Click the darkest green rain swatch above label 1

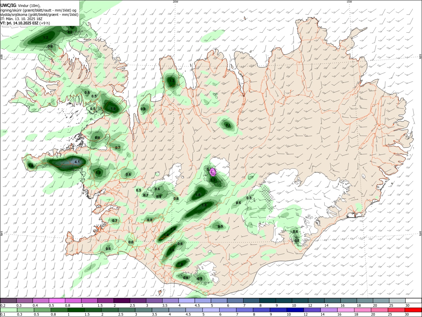click(76, 310)
